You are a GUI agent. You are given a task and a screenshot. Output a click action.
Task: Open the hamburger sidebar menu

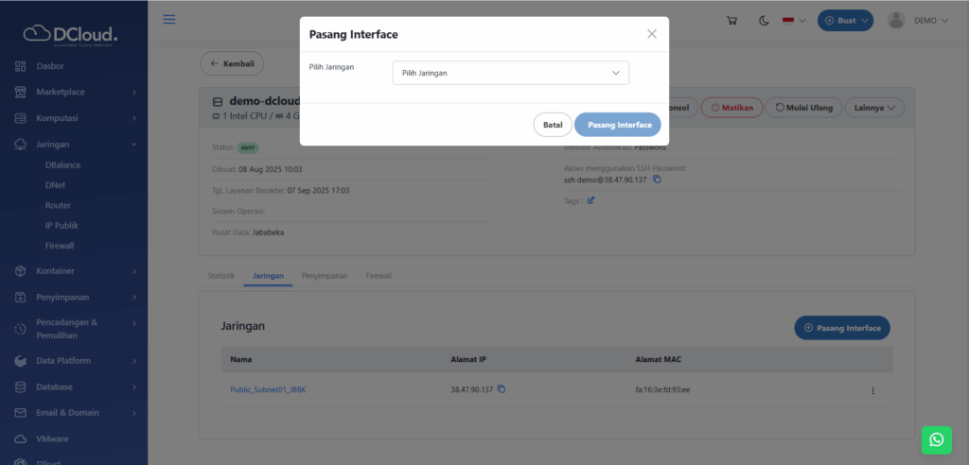tap(169, 20)
